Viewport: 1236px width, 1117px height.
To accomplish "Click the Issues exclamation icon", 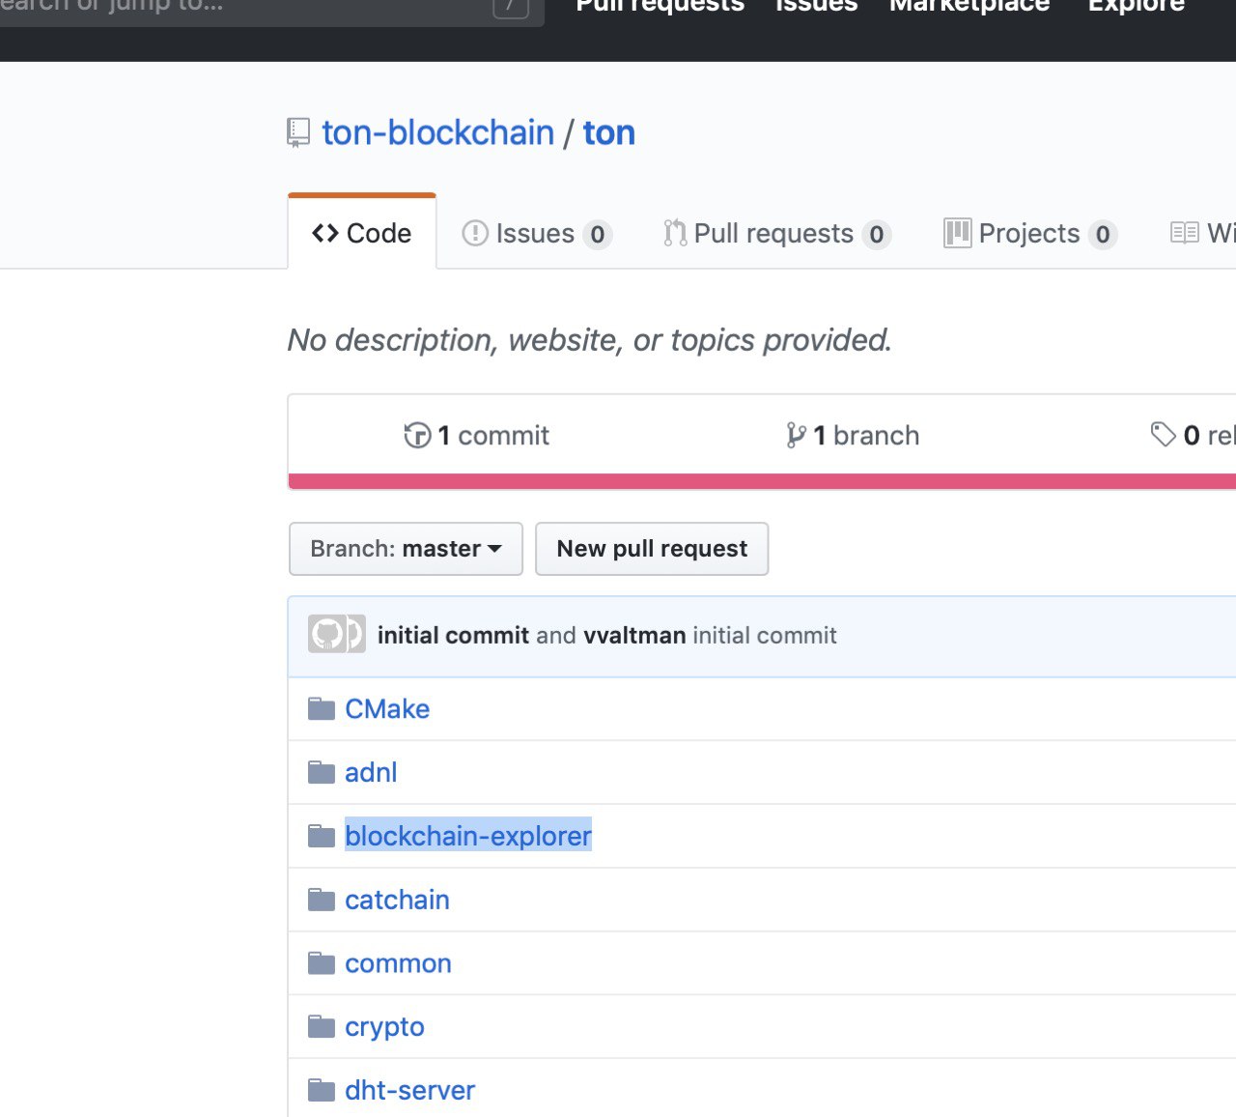I will pos(475,234).
